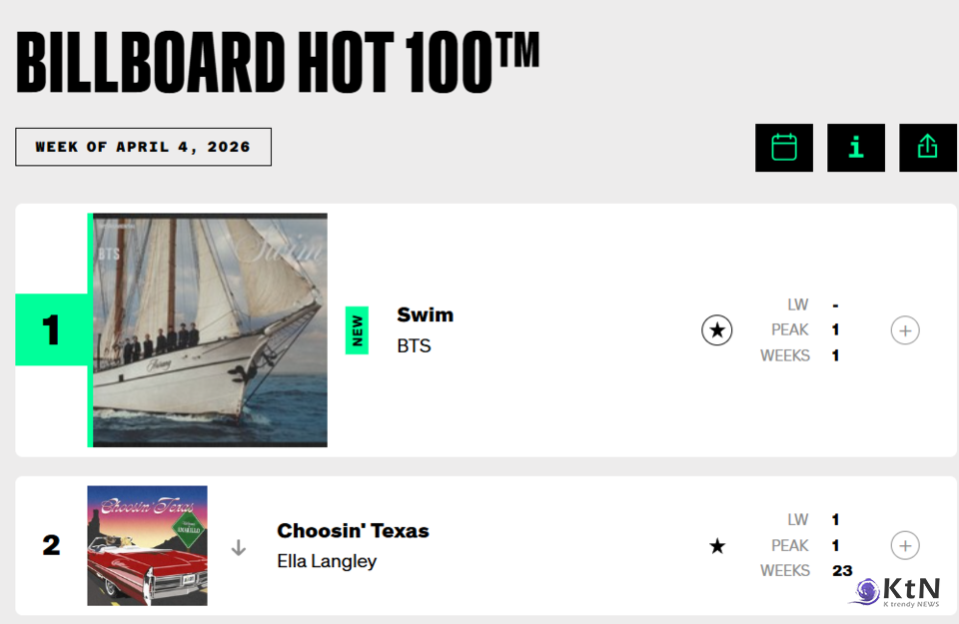The image size is (959, 624).
Task: Click the KtN logo watermark
Action: tap(899, 591)
